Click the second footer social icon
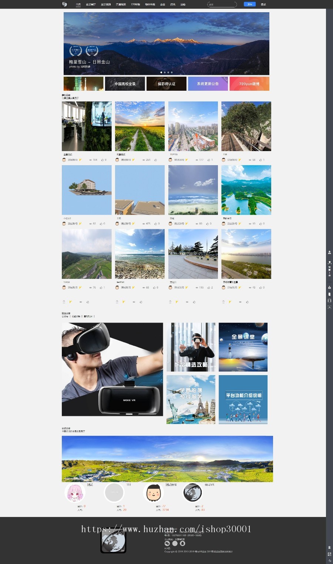 tap(175, 544)
